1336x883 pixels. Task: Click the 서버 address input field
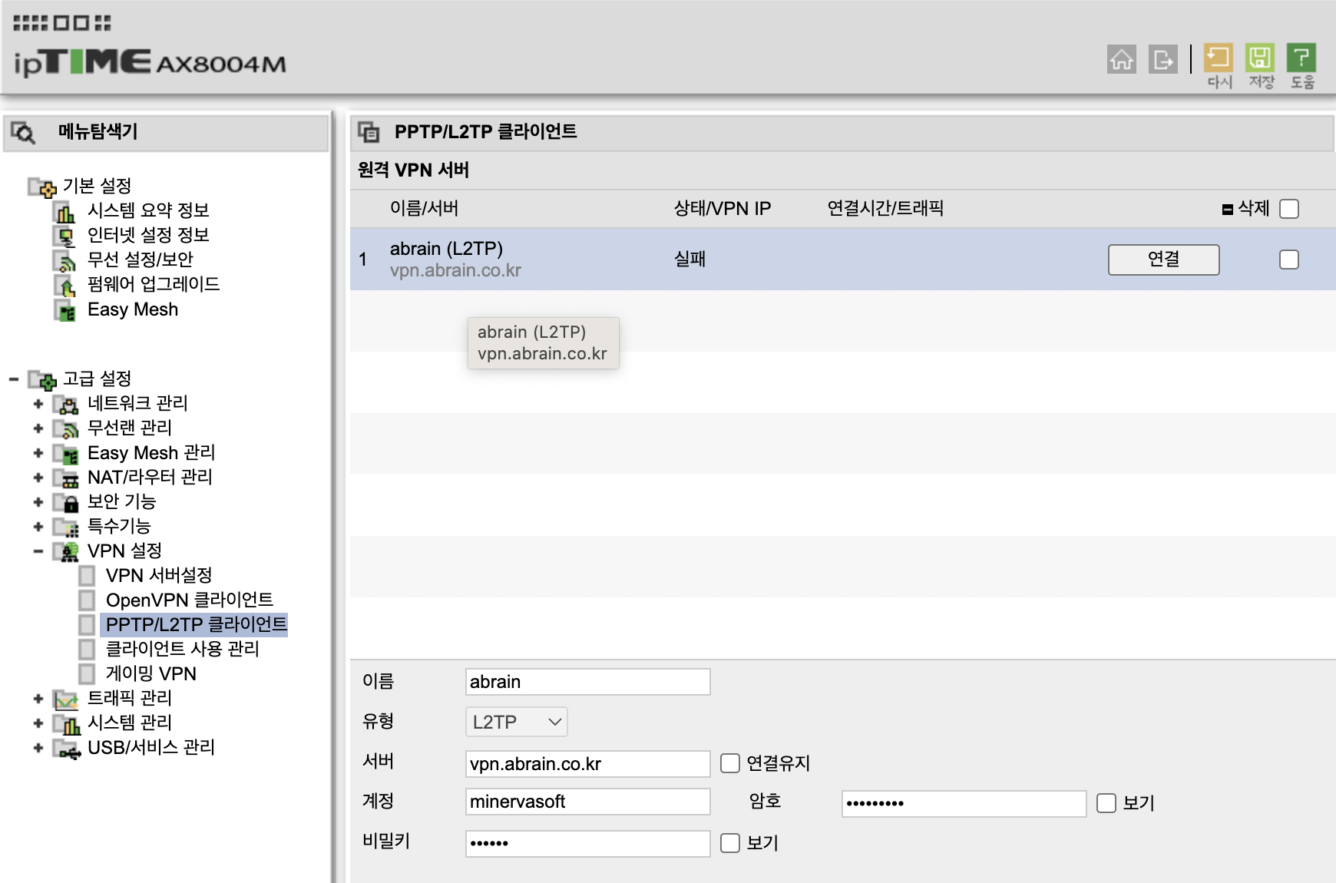tap(588, 764)
